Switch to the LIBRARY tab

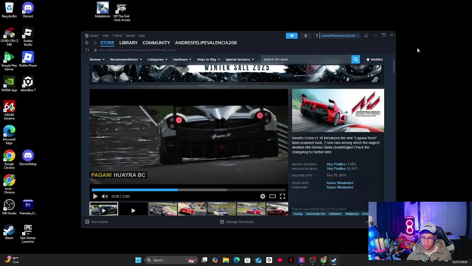[x=128, y=43]
